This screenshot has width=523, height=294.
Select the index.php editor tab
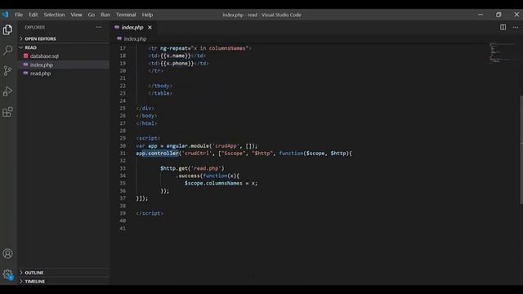[132, 27]
